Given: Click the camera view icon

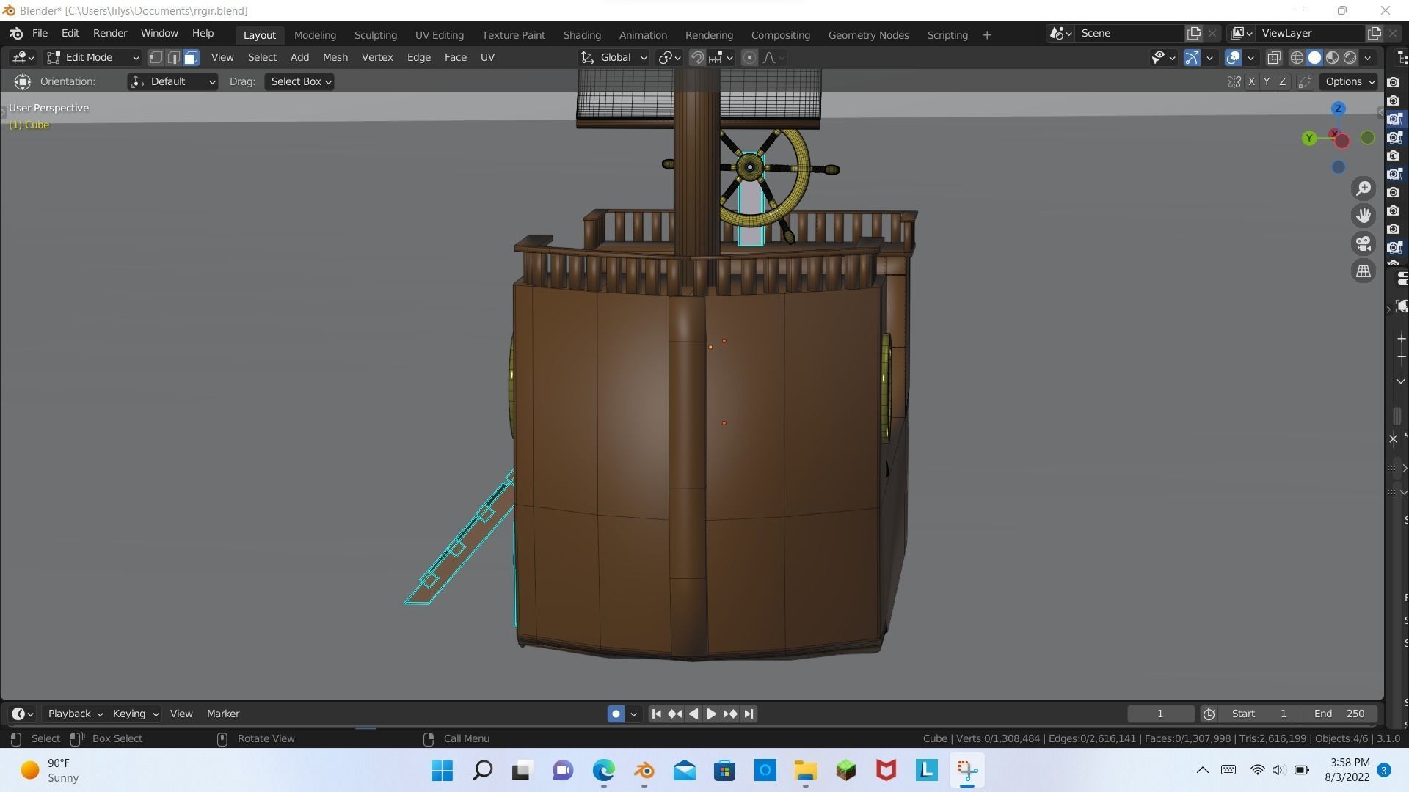Looking at the screenshot, I should coord(1364,243).
